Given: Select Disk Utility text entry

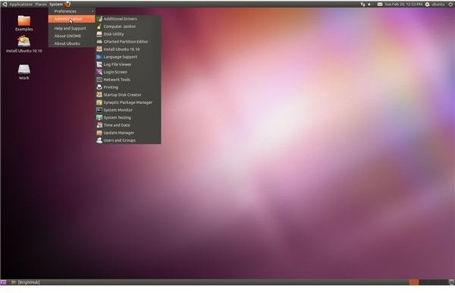Looking at the screenshot, I should (114, 34).
